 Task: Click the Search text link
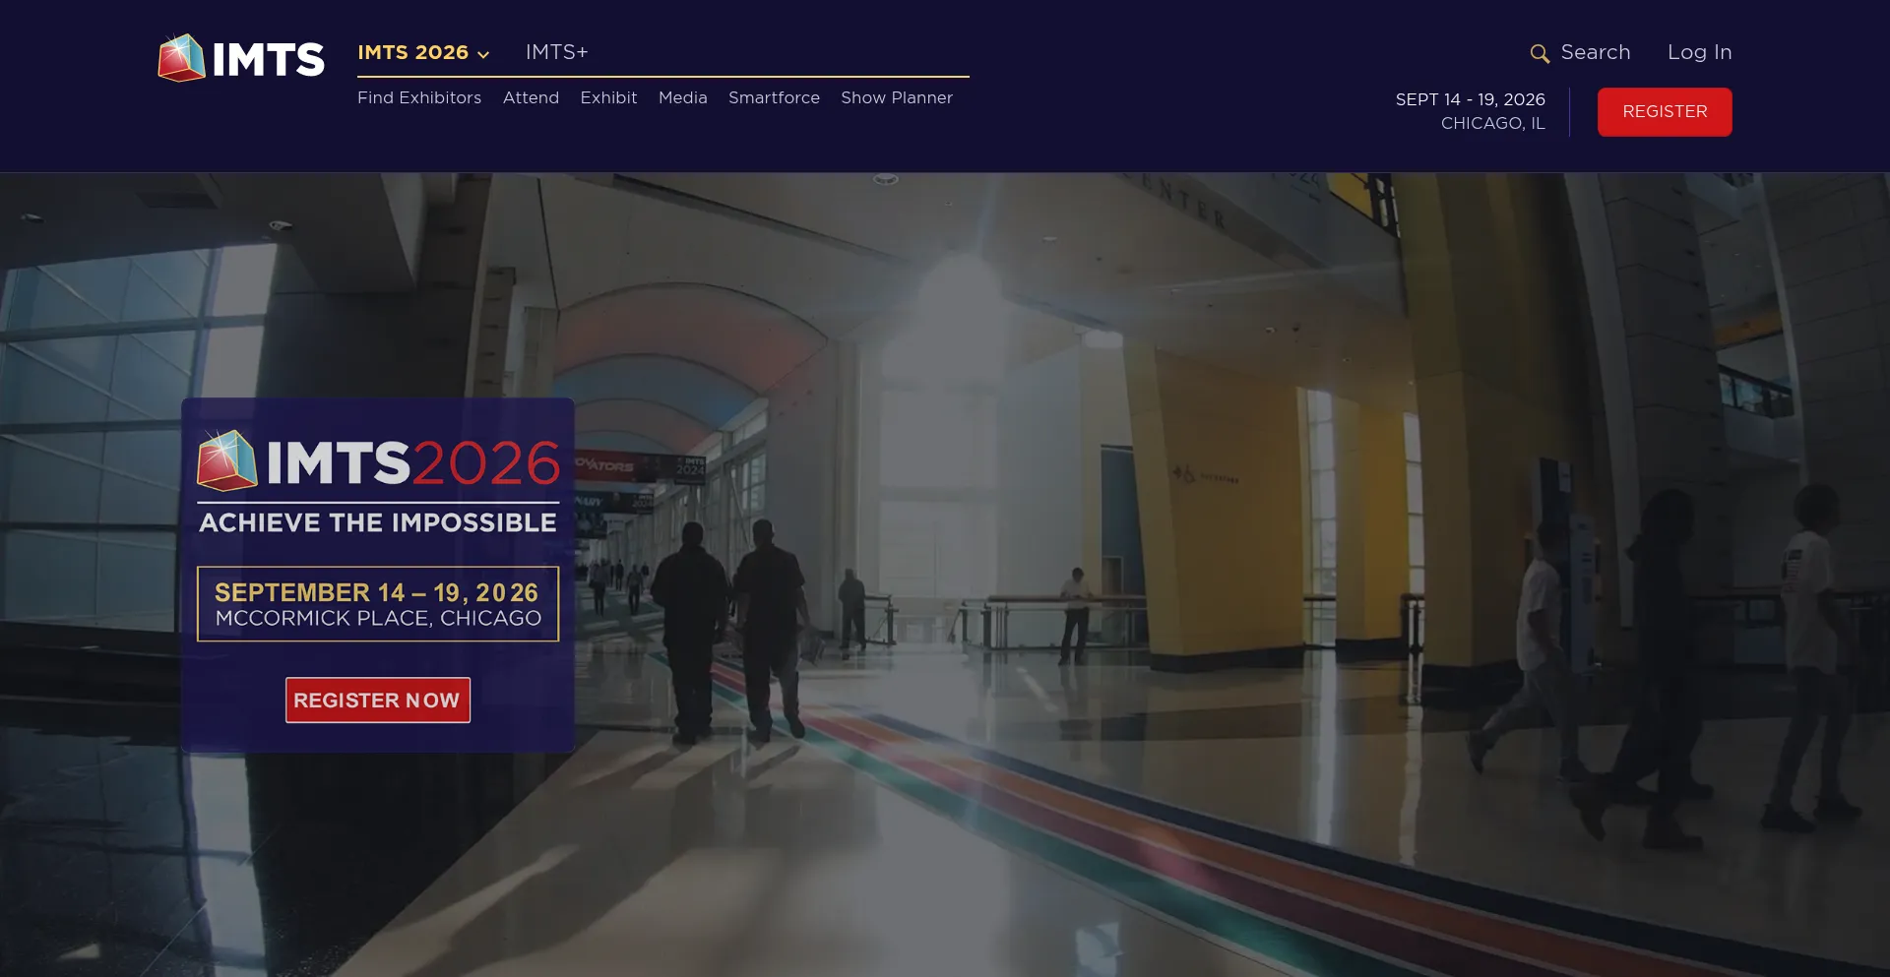(x=1595, y=53)
